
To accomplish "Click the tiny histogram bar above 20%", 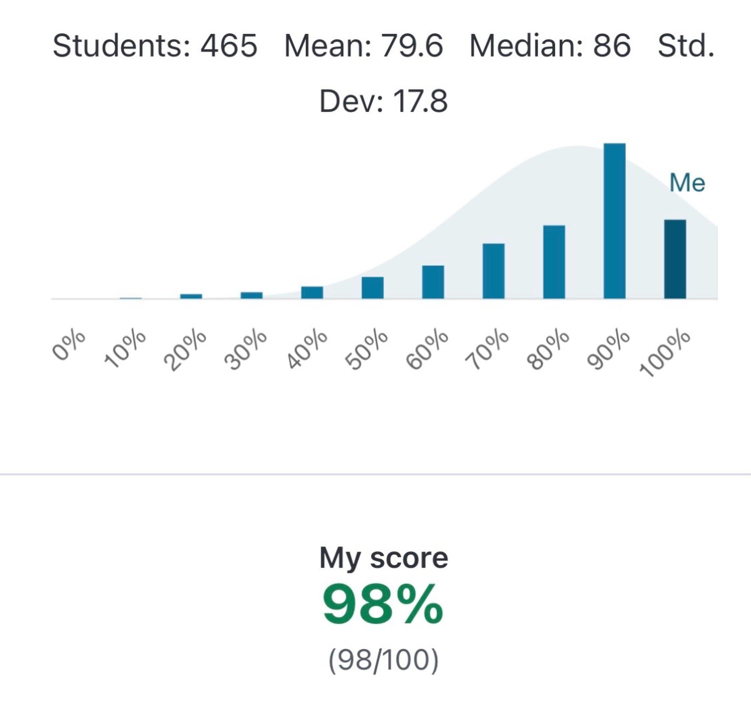I will click(191, 296).
